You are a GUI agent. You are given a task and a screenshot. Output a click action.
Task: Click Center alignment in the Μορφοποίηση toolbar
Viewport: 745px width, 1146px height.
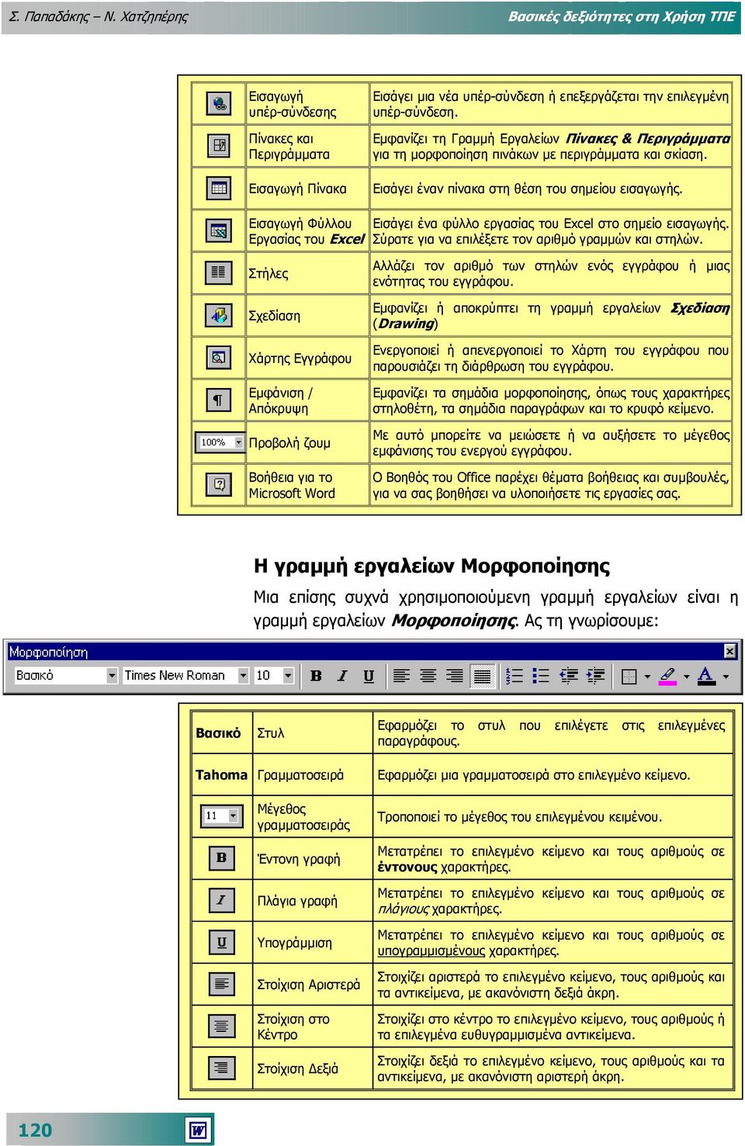click(428, 676)
